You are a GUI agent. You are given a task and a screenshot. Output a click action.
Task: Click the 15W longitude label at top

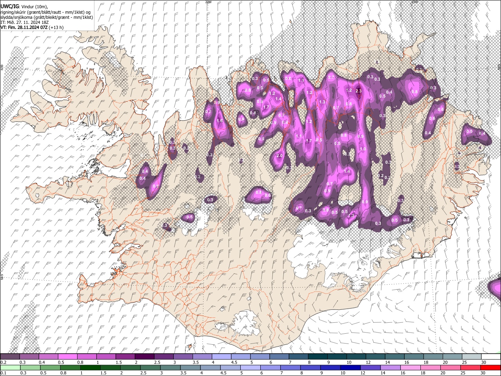[x=414, y=2]
